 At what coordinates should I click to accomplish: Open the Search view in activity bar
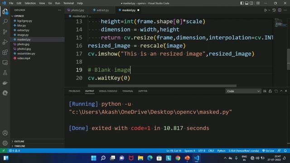click(5, 21)
